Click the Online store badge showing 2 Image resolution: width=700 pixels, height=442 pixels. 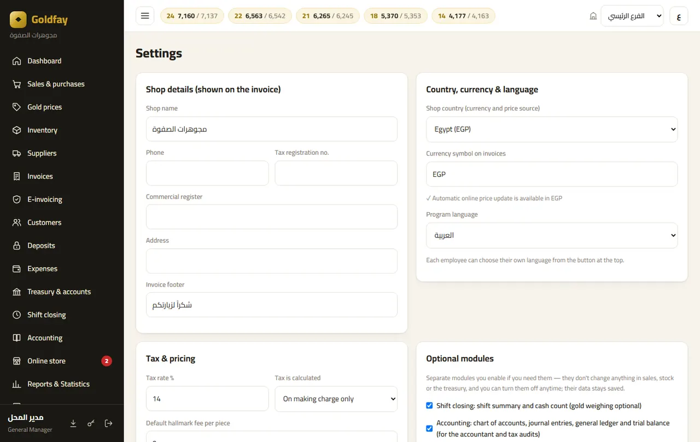click(x=107, y=361)
